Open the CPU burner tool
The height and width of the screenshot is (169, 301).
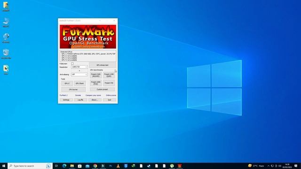click(x=73, y=90)
